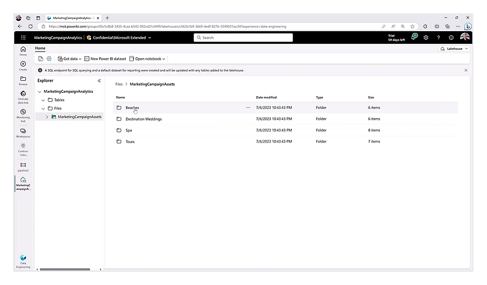
Task: Open more options for Beaches row
Action: (248, 107)
